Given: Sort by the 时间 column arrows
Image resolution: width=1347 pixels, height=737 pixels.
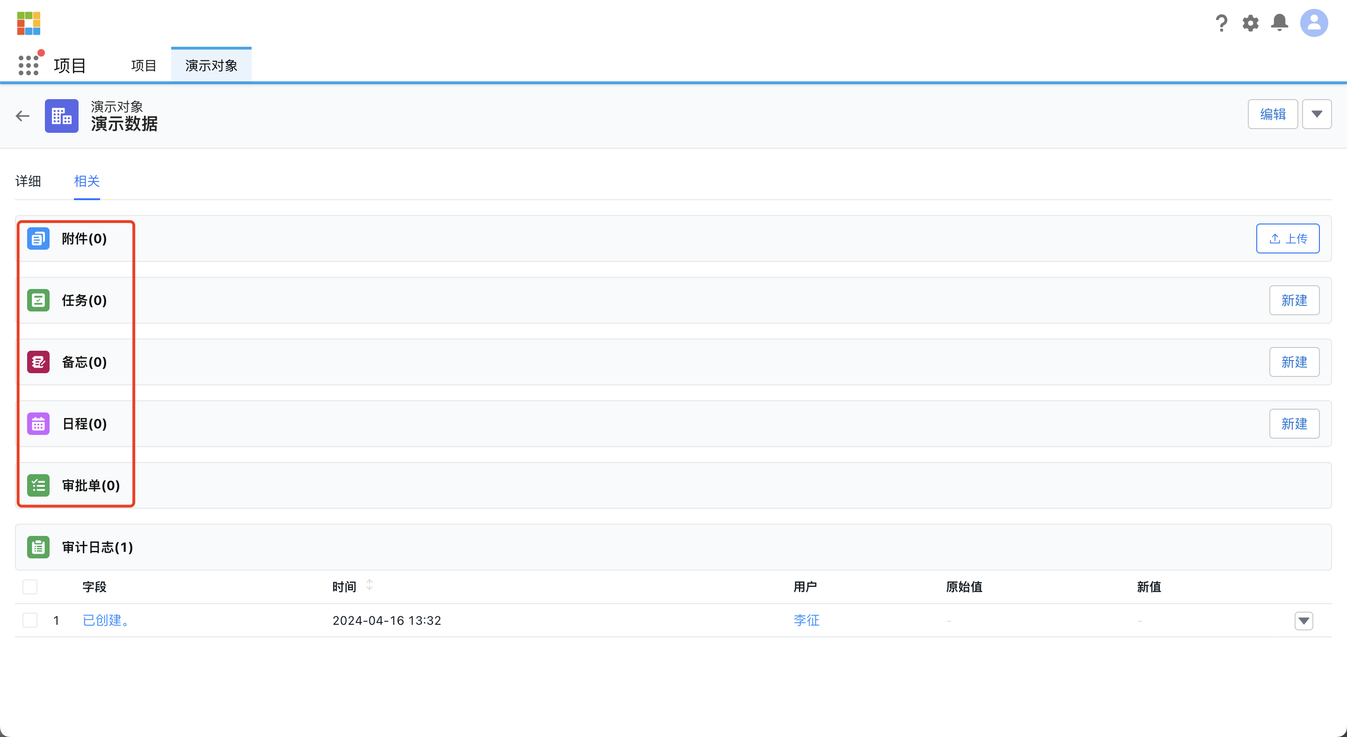Looking at the screenshot, I should pyautogui.click(x=369, y=585).
